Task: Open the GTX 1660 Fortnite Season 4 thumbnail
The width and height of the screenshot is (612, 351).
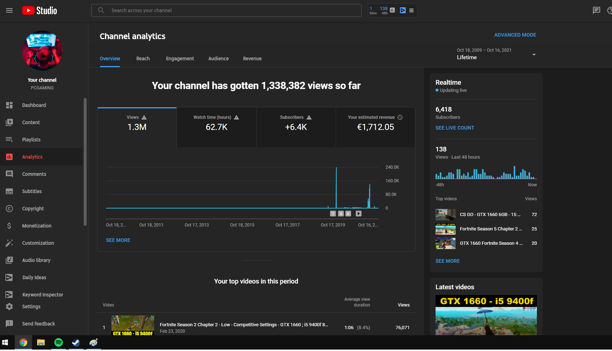Action: click(x=446, y=243)
